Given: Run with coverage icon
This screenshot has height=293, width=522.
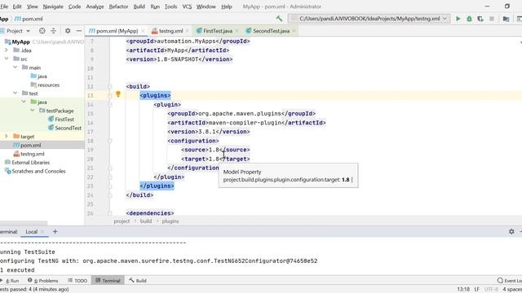Looking at the screenshot, I should (x=480, y=19).
